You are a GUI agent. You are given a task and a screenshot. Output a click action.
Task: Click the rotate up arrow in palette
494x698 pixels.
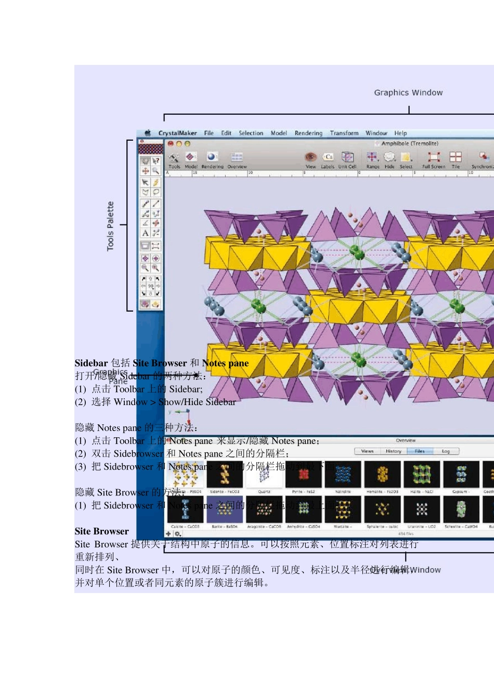click(150, 279)
